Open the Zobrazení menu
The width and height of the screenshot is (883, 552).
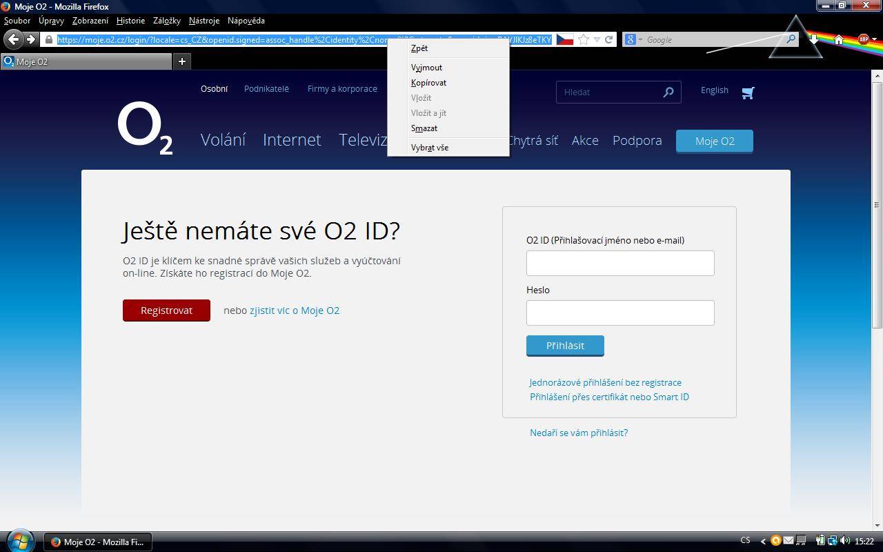[90, 21]
